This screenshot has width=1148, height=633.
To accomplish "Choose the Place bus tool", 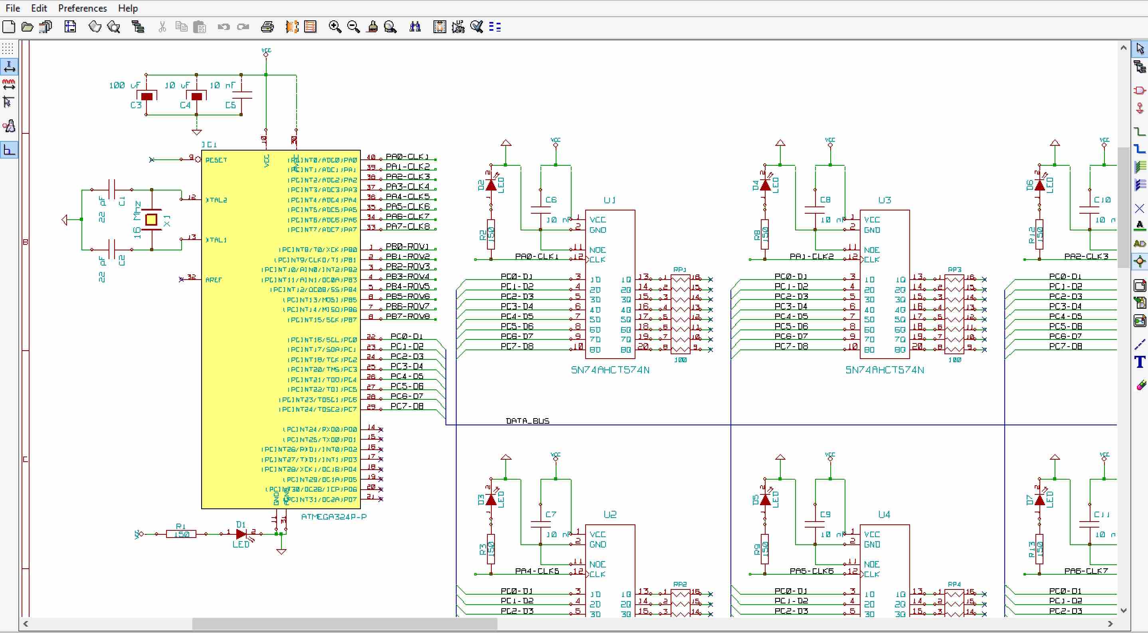I will point(1140,149).
